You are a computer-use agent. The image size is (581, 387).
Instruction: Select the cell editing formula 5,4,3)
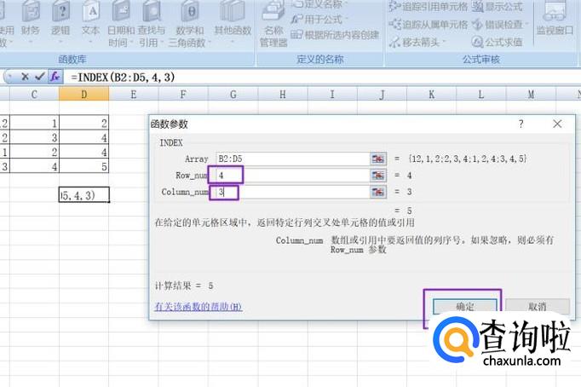pyautogui.click(x=84, y=195)
